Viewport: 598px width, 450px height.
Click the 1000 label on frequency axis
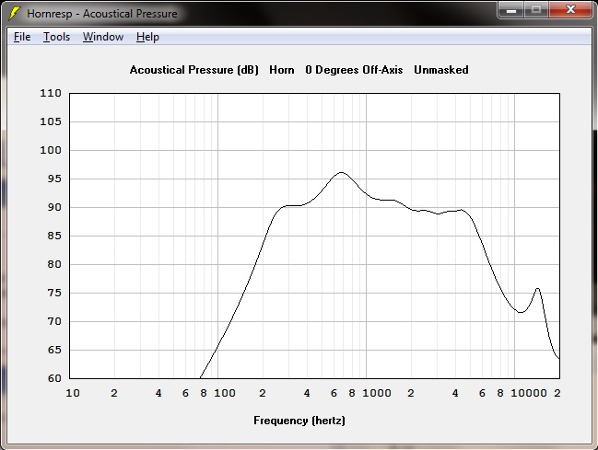coord(377,393)
